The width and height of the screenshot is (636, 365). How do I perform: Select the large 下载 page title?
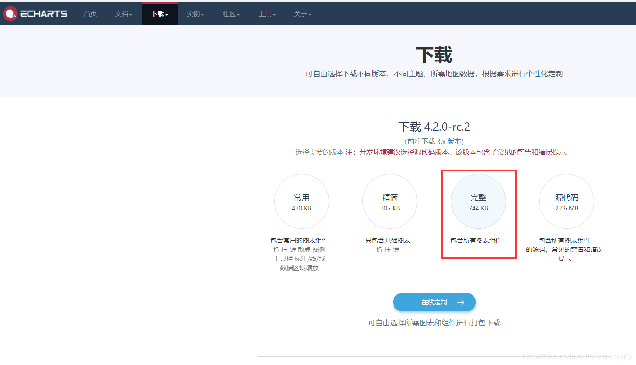434,55
